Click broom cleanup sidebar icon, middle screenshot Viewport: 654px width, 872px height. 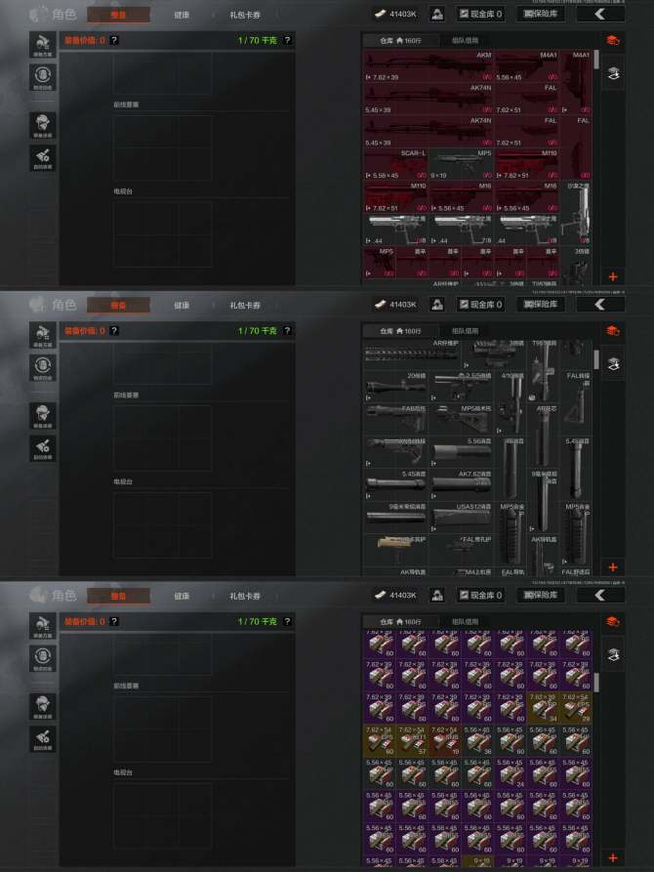pos(43,447)
